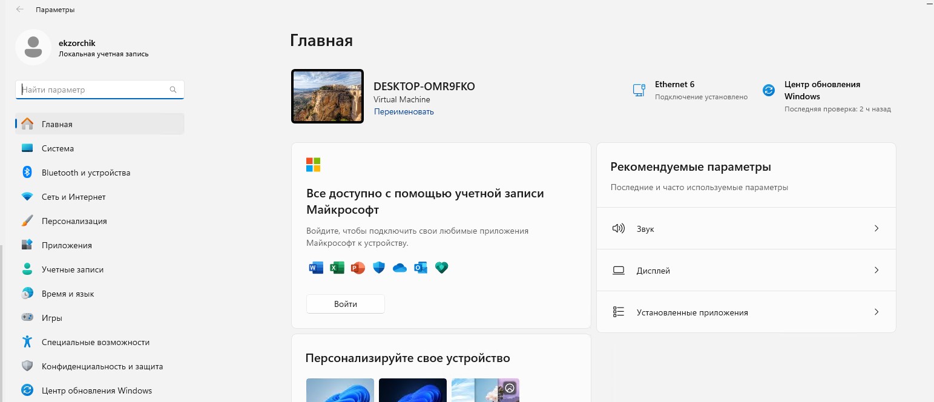Click the ekzorchik user avatar icon

pos(33,47)
